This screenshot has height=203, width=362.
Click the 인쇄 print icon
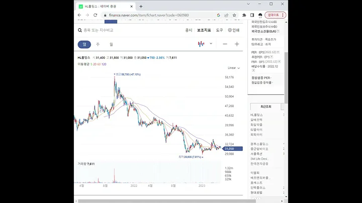coord(233,30)
